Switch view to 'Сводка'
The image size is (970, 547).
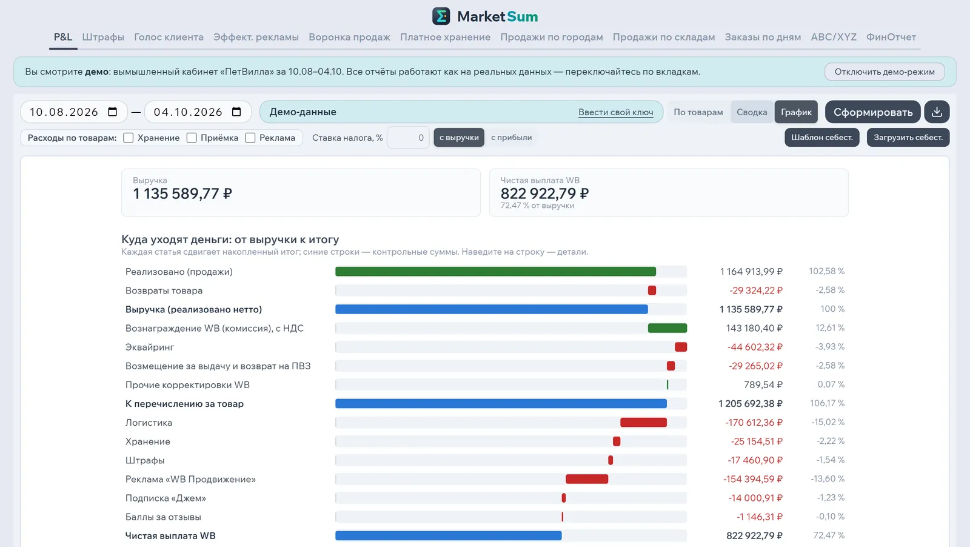coord(752,112)
